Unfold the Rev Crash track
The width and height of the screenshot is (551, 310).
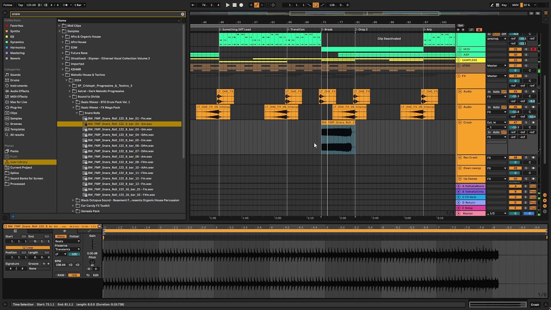pyautogui.click(x=460, y=158)
